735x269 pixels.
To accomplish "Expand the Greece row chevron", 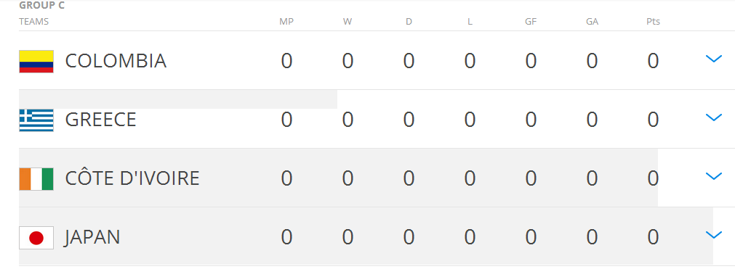I will pos(713,117).
